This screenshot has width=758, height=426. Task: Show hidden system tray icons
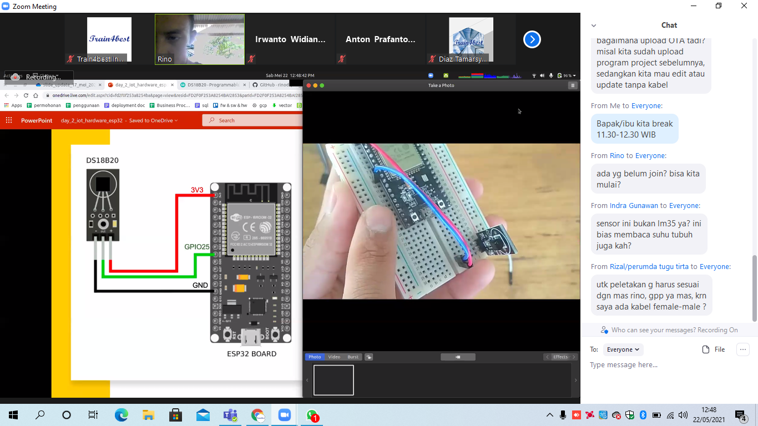point(550,415)
